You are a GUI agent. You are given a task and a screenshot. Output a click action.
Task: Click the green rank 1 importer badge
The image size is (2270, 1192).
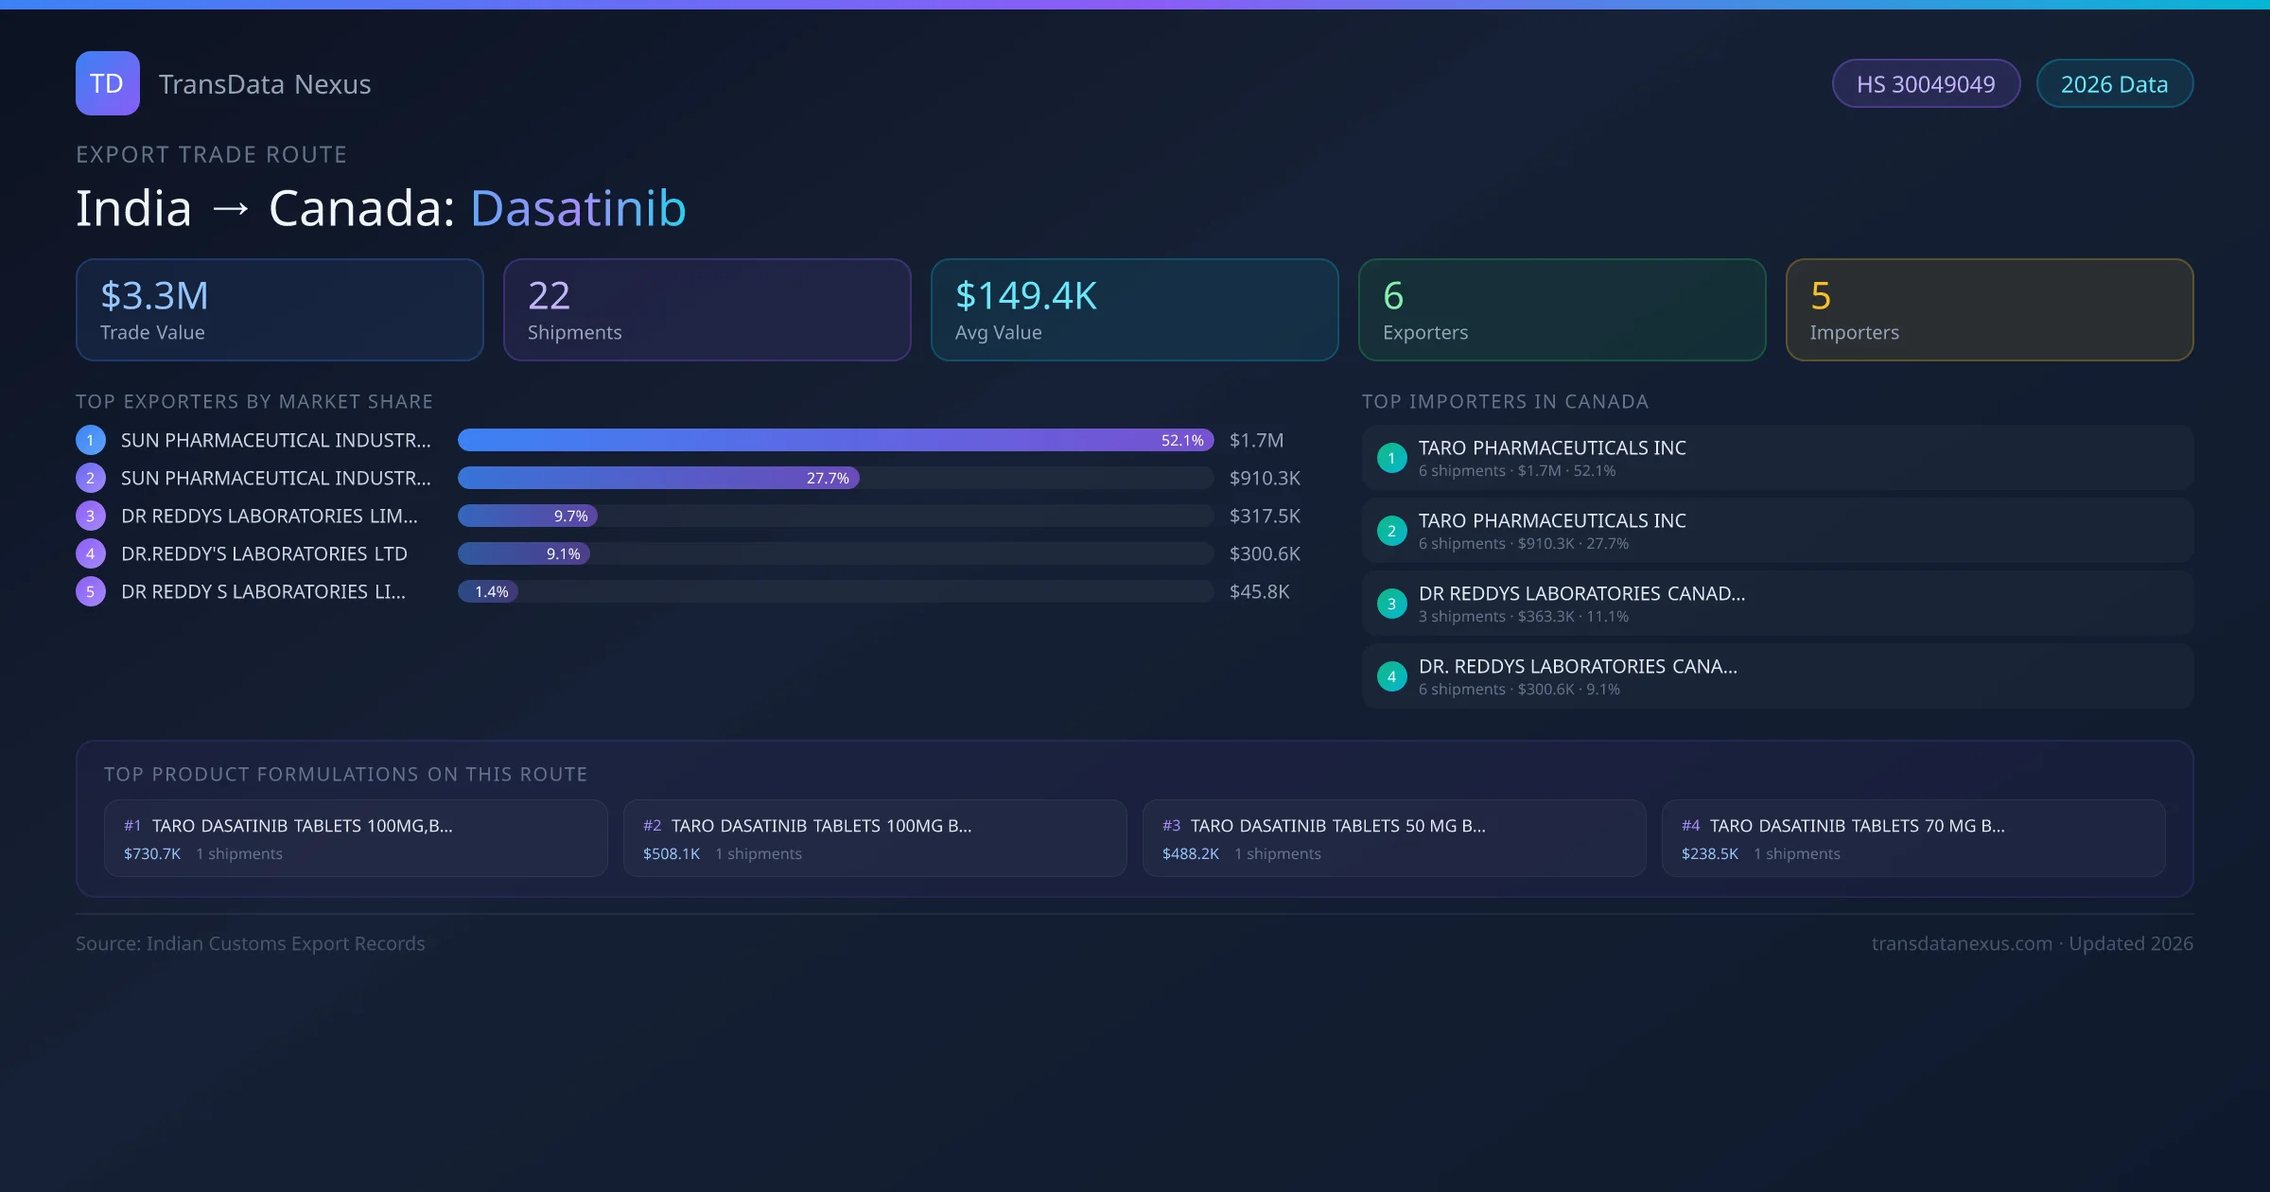(x=1391, y=458)
